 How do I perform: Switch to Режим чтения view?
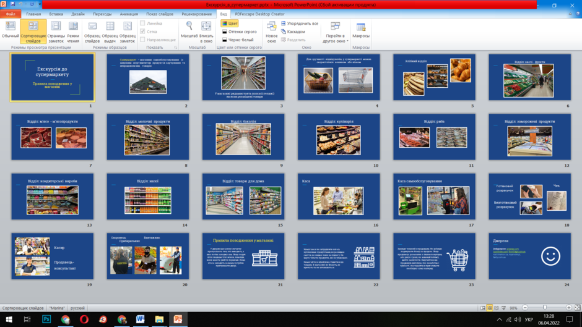pyautogui.click(x=73, y=32)
